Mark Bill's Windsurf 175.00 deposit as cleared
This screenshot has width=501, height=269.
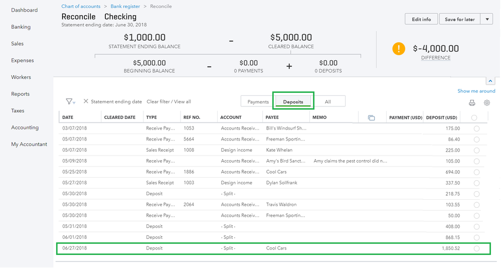point(476,128)
